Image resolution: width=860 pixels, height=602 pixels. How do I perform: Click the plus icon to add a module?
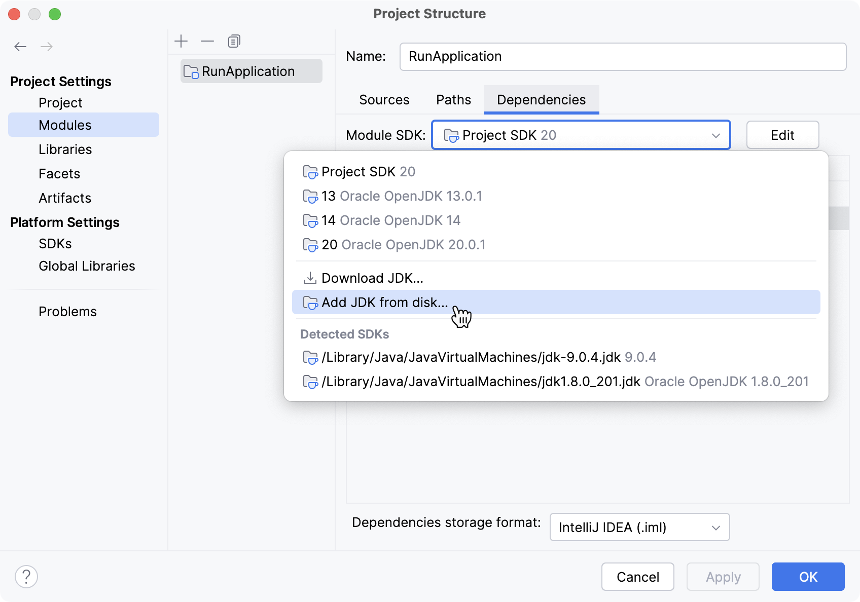tap(181, 41)
